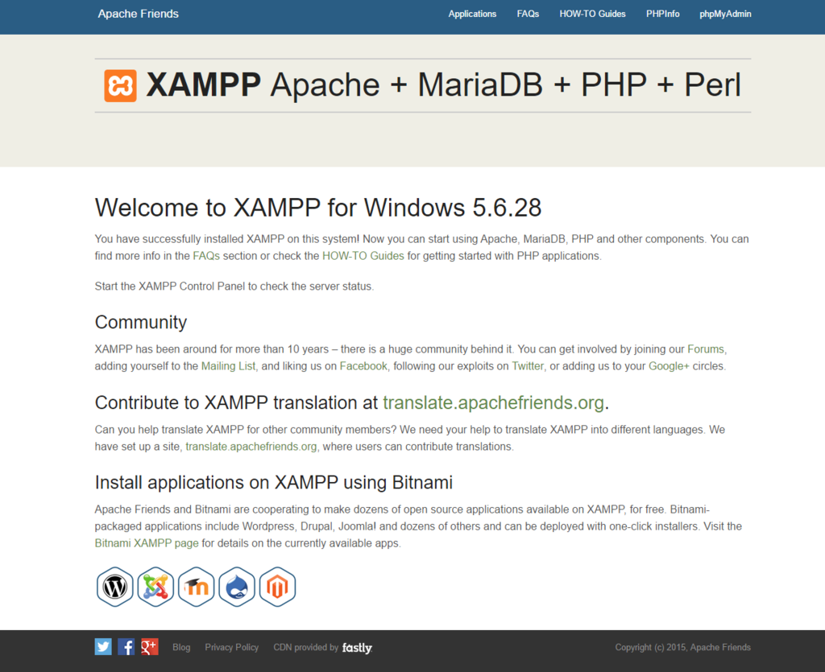This screenshot has width=825, height=672.
Task: Click translate.apachefriends.org link in paragraph text
Action: (x=251, y=447)
